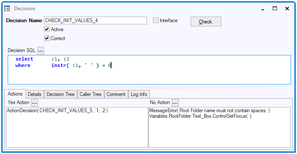Viewport: 297px width, 154px height.
Task: Toggle the Active checkbox
Action: 47,29
